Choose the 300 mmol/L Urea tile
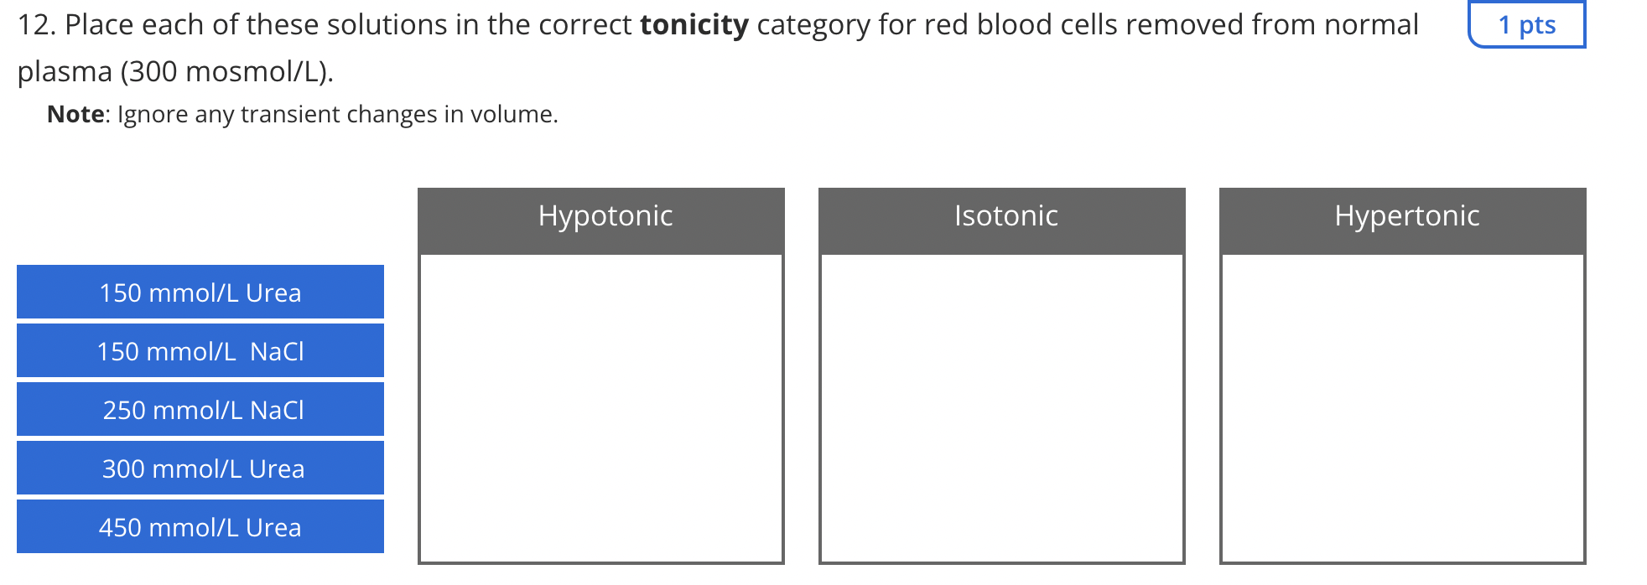The image size is (1647, 585). [200, 468]
